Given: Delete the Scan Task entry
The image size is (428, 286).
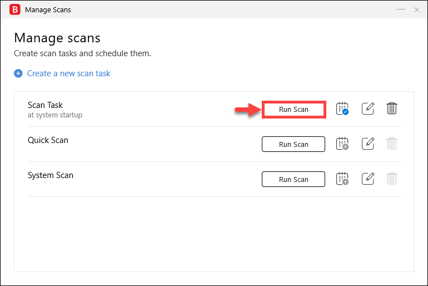Looking at the screenshot, I should tap(392, 109).
